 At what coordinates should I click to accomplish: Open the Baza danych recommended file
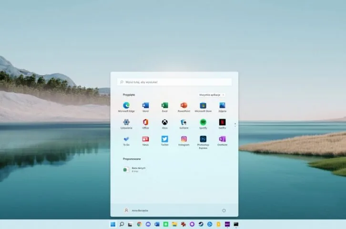(x=134, y=169)
